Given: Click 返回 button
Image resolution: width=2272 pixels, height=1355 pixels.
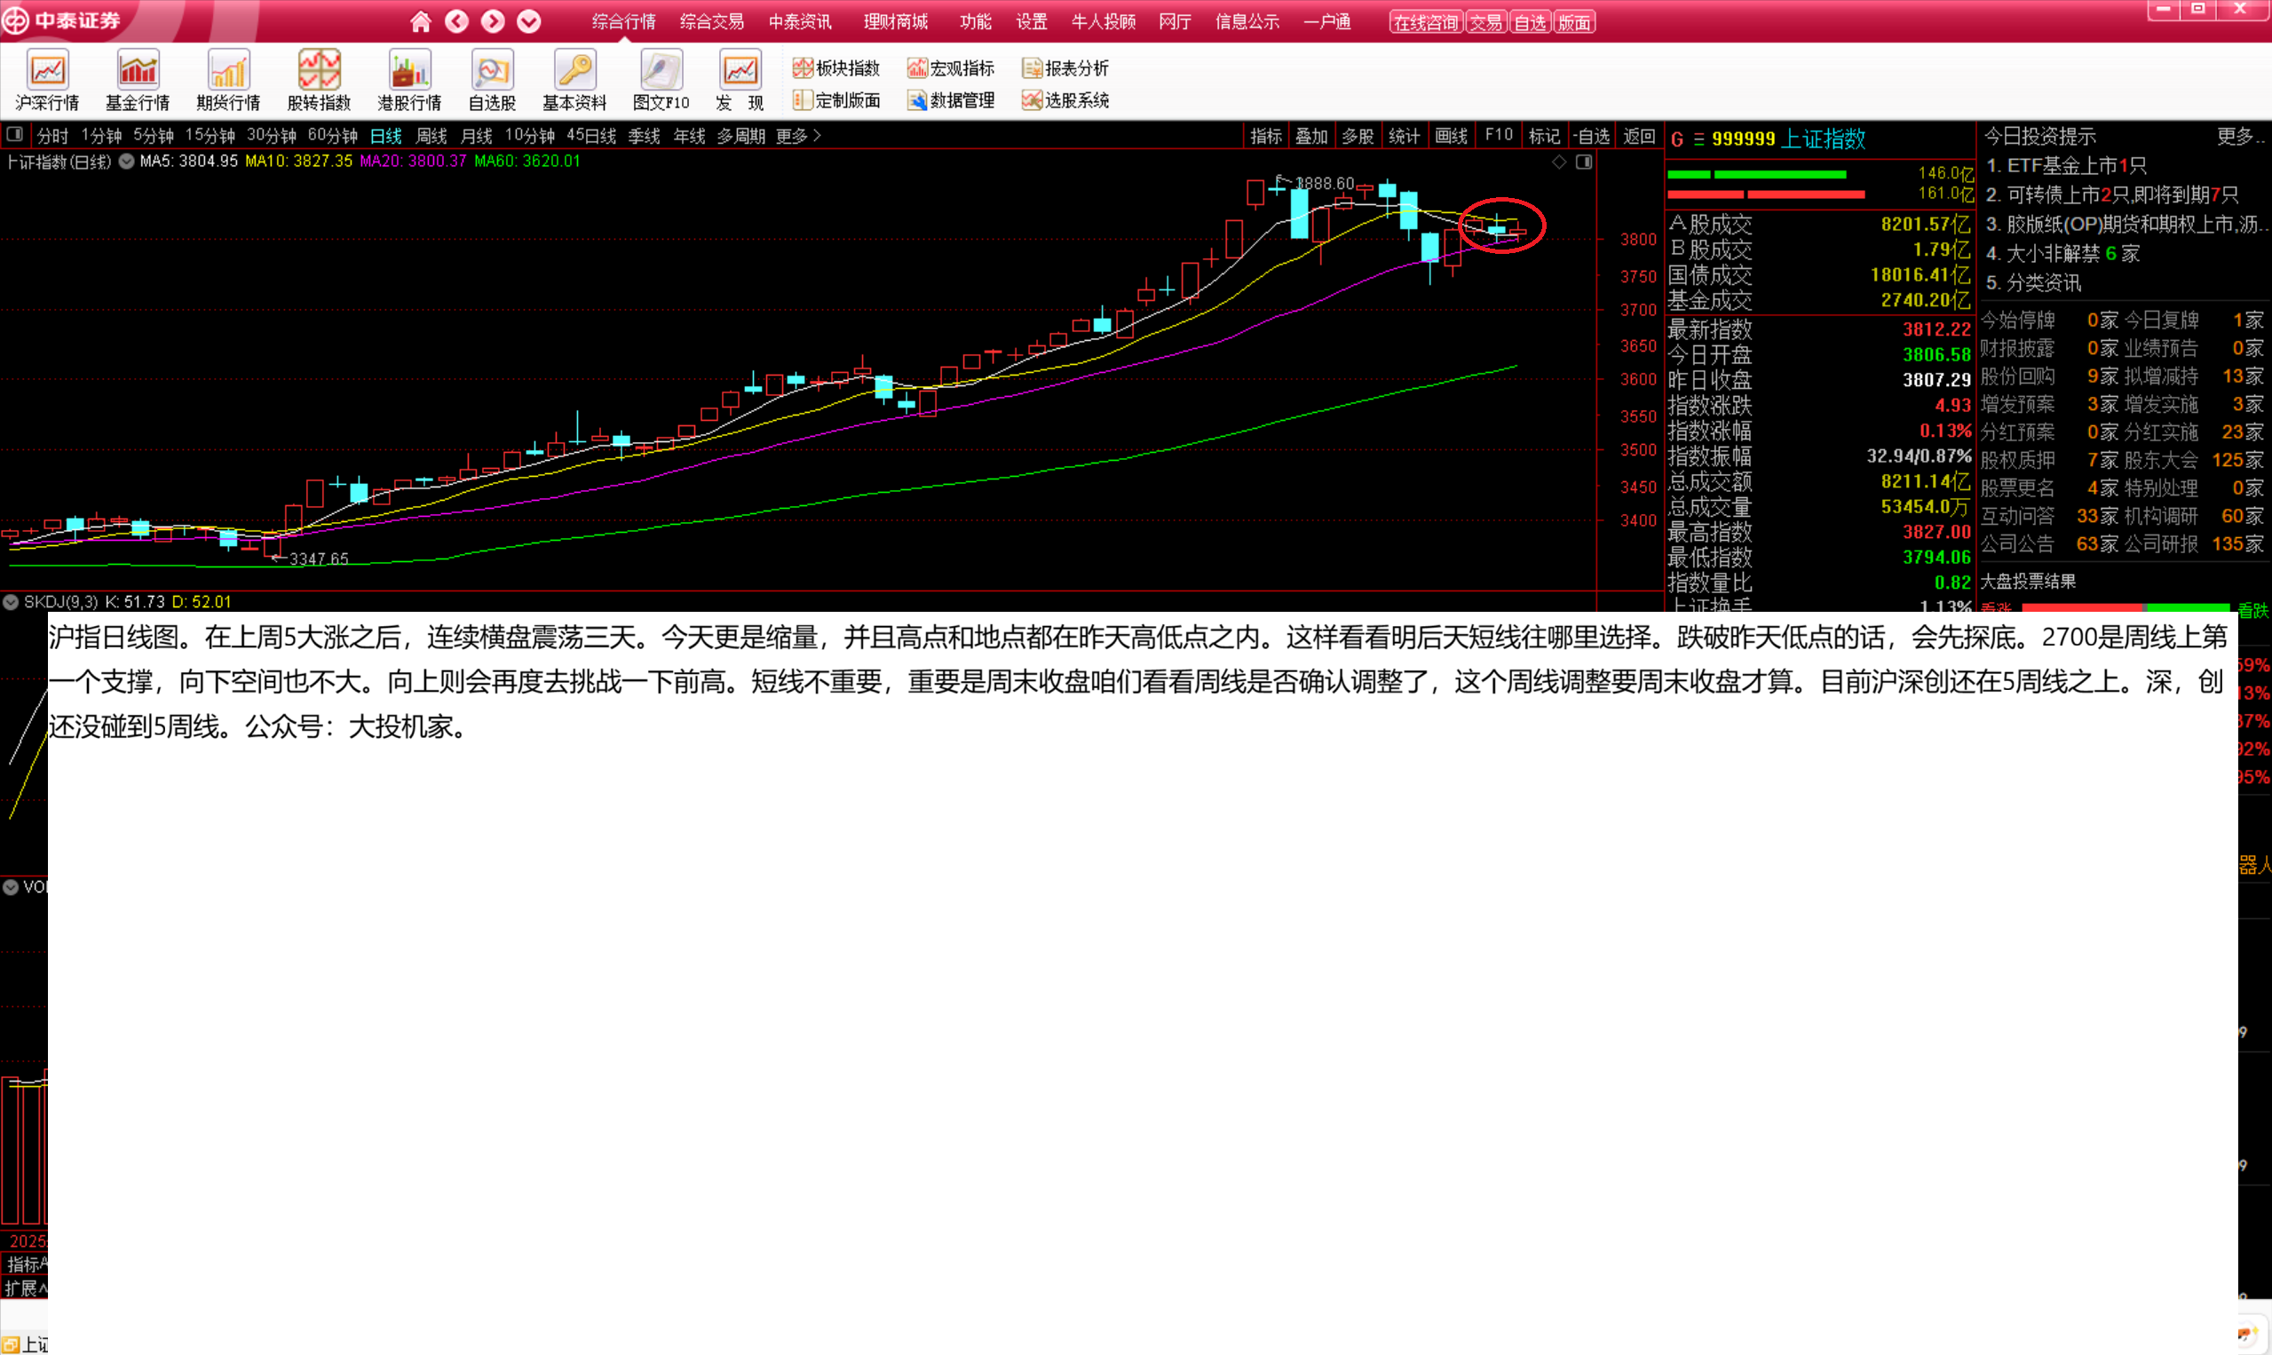Looking at the screenshot, I should 1640,136.
